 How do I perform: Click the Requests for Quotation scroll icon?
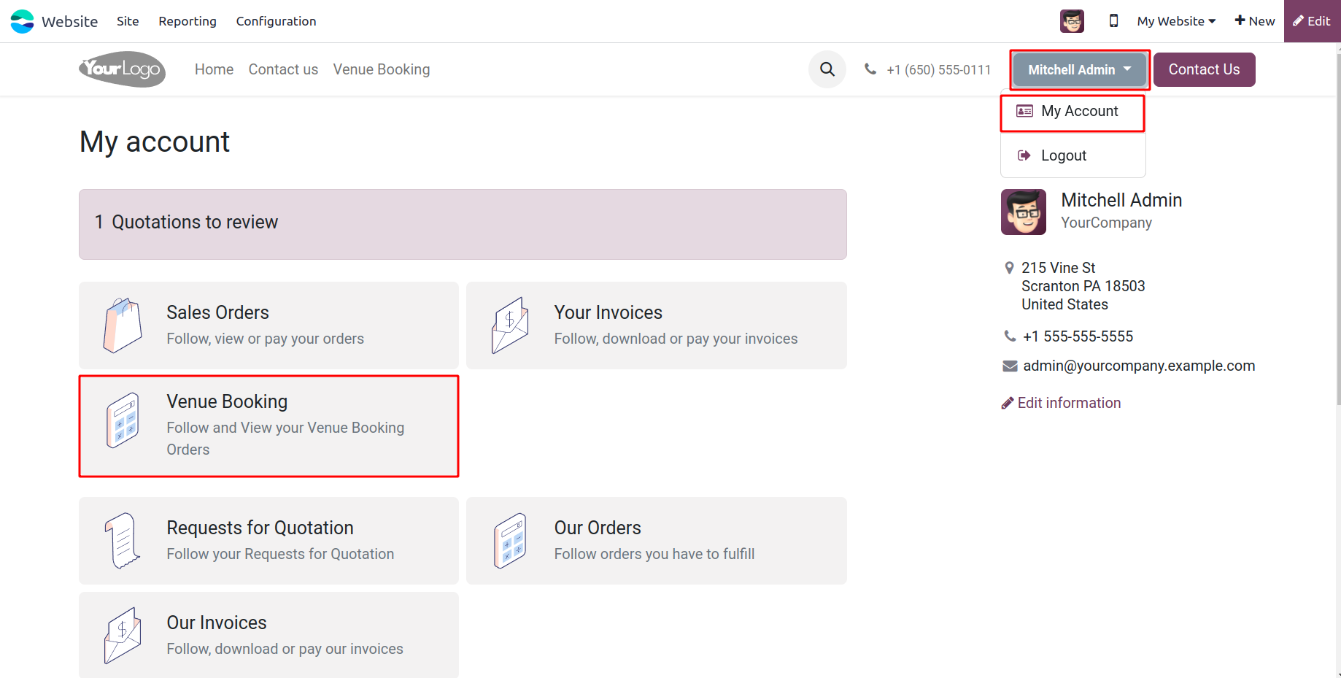(123, 541)
